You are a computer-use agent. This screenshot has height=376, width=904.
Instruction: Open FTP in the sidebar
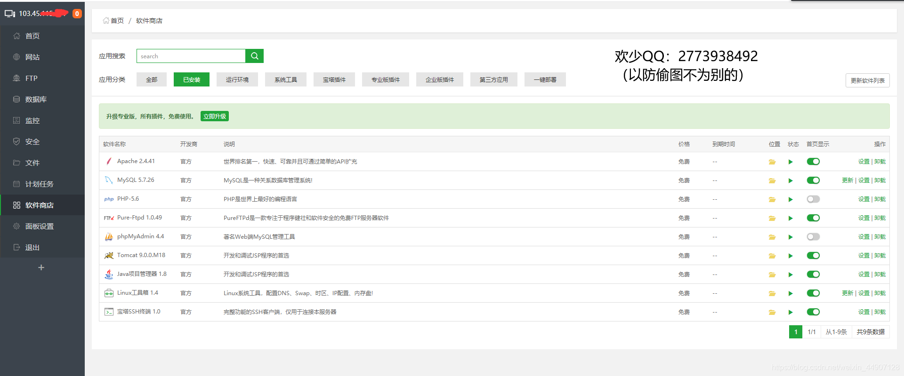[42, 78]
